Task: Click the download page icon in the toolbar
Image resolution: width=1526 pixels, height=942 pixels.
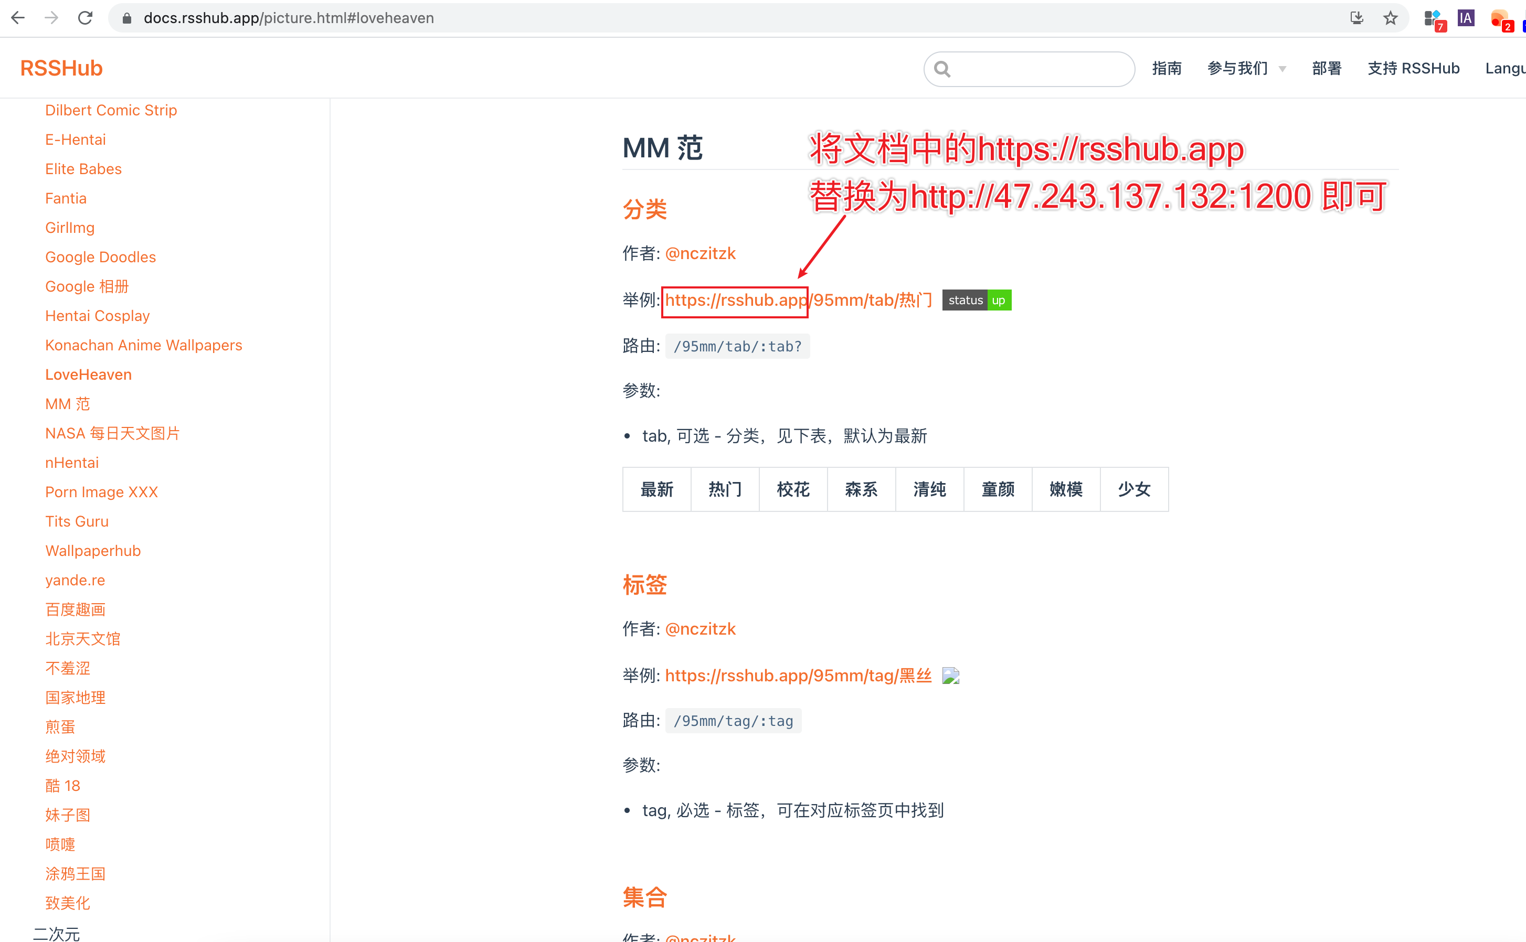Action: [x=1357, y=17]
